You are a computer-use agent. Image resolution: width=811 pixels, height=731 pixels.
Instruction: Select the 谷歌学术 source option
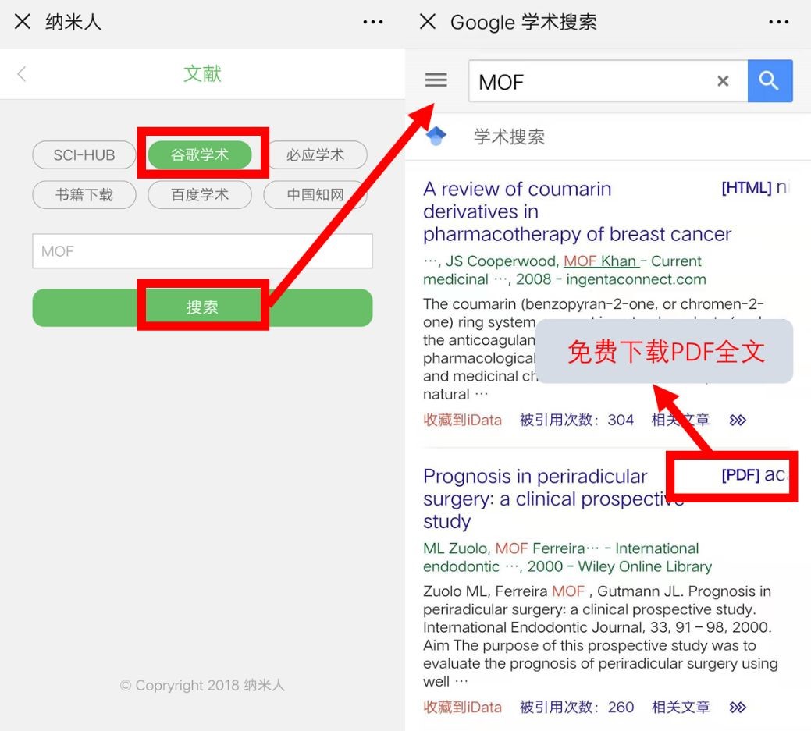click(200, 154)
